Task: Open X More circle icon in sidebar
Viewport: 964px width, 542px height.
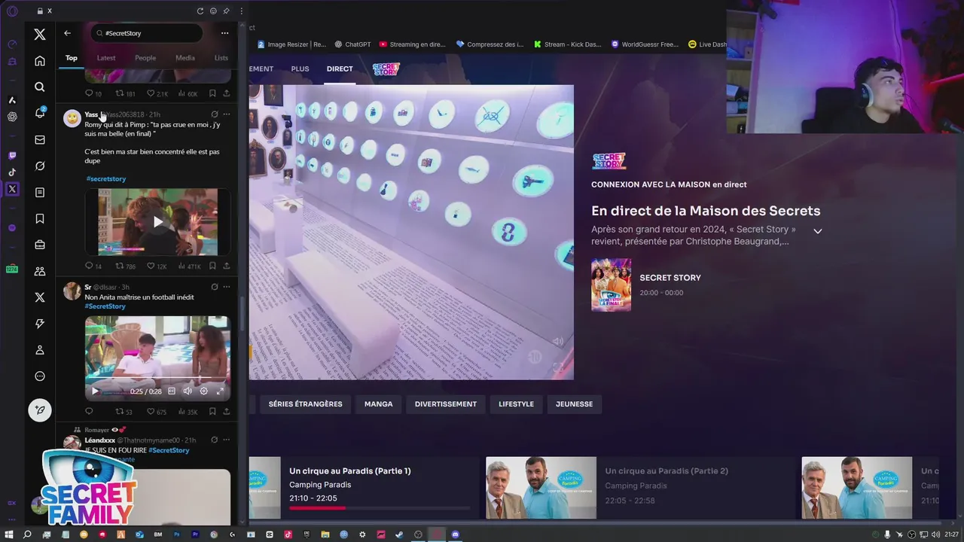Action: (x=40, y=376)
